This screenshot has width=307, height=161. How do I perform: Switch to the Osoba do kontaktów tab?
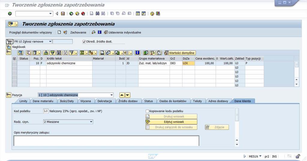[173, 101]
